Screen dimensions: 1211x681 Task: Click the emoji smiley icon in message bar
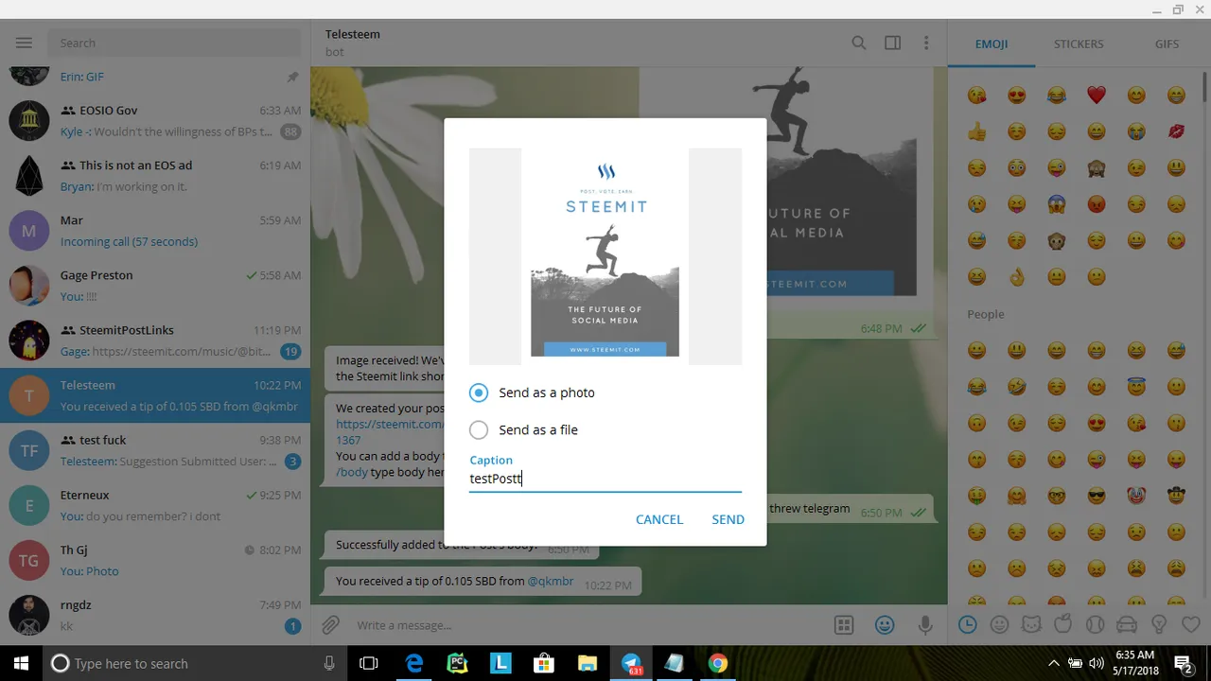pyautogui.click(x=885, y=625)
